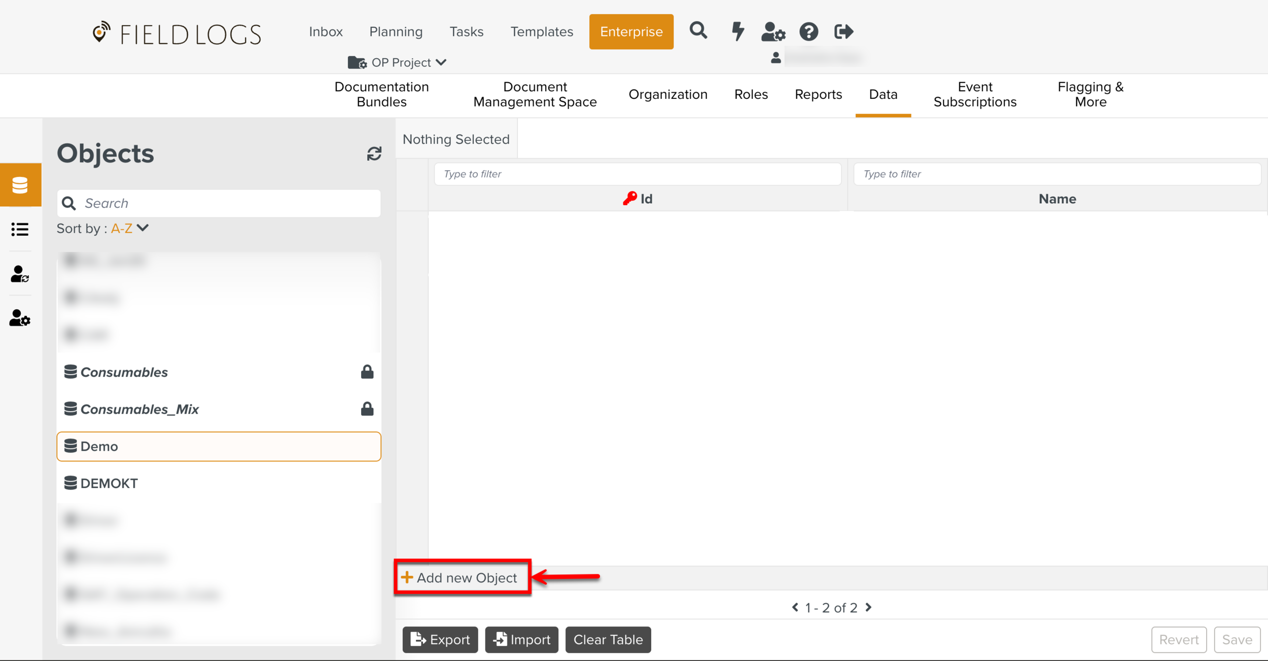Switch to the Reports tab
Image resolution: width=1268 pixels, height=661 pixels.
point(818,94)
